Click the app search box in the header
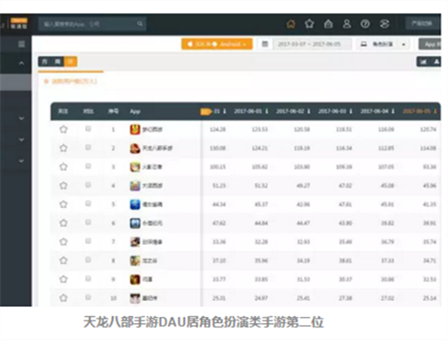The image size is (448, 340). [92, 24]
